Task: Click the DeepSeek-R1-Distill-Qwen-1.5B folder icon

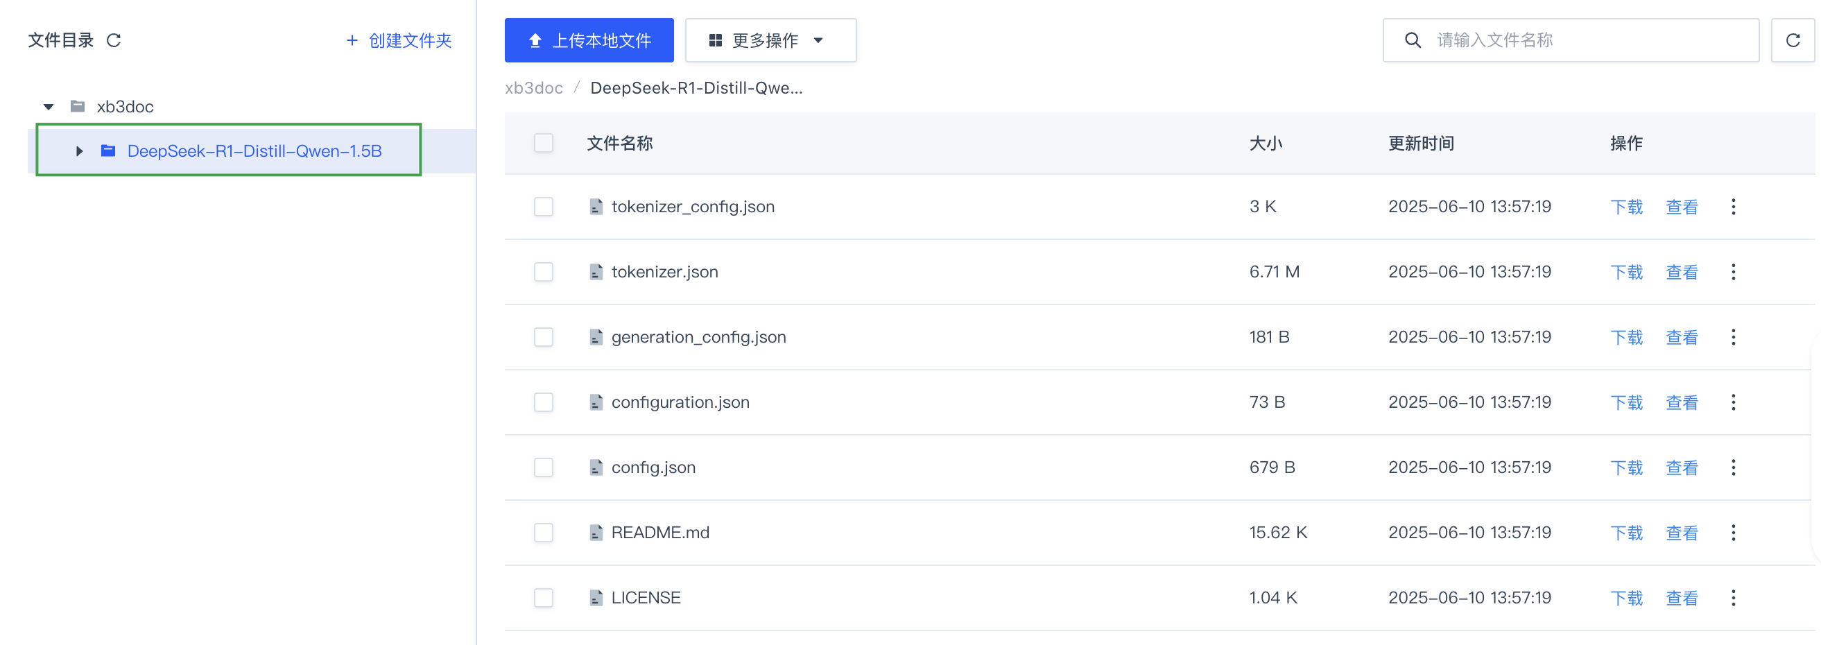Action: pyautogui.click(x=108, y=150)
